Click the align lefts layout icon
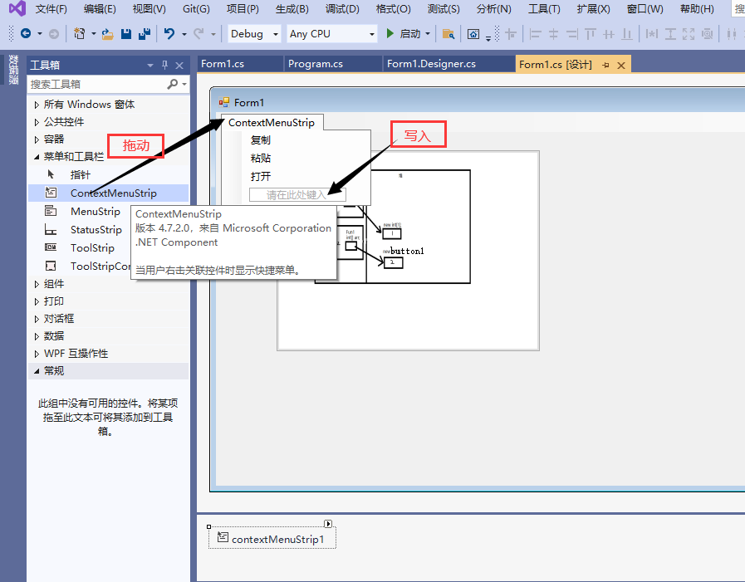The image size is (745, 582). click(536, 34)
